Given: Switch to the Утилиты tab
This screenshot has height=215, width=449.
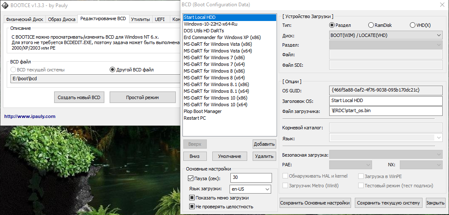Looking at the screenshot, I should [x=140, y=19].
